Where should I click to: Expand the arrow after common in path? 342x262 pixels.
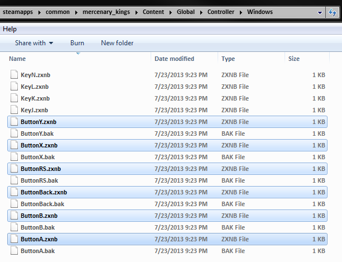tap(76, 12)
